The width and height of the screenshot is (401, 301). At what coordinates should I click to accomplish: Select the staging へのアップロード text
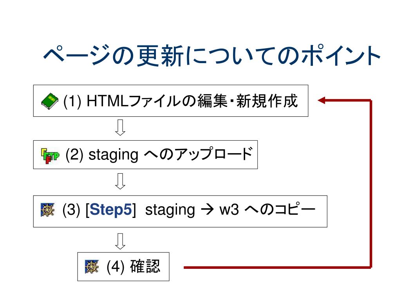pyautogui.click(x=171, y=154)
